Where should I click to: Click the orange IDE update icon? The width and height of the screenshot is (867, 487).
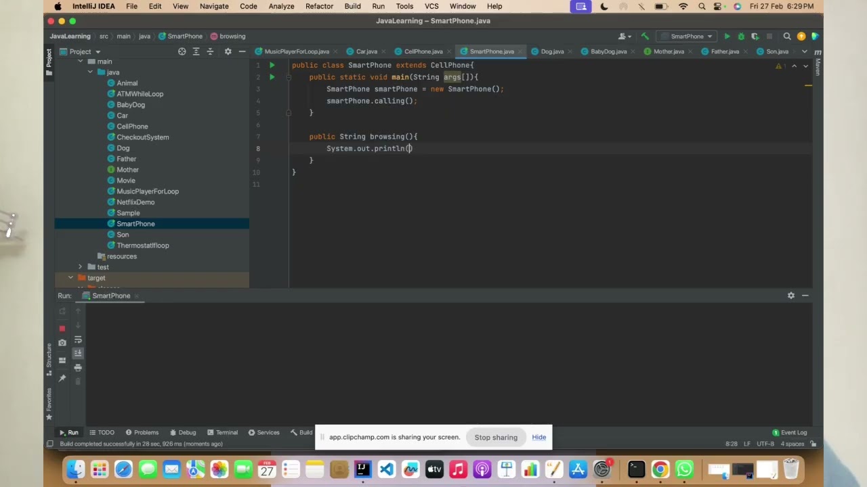point(801,37)
